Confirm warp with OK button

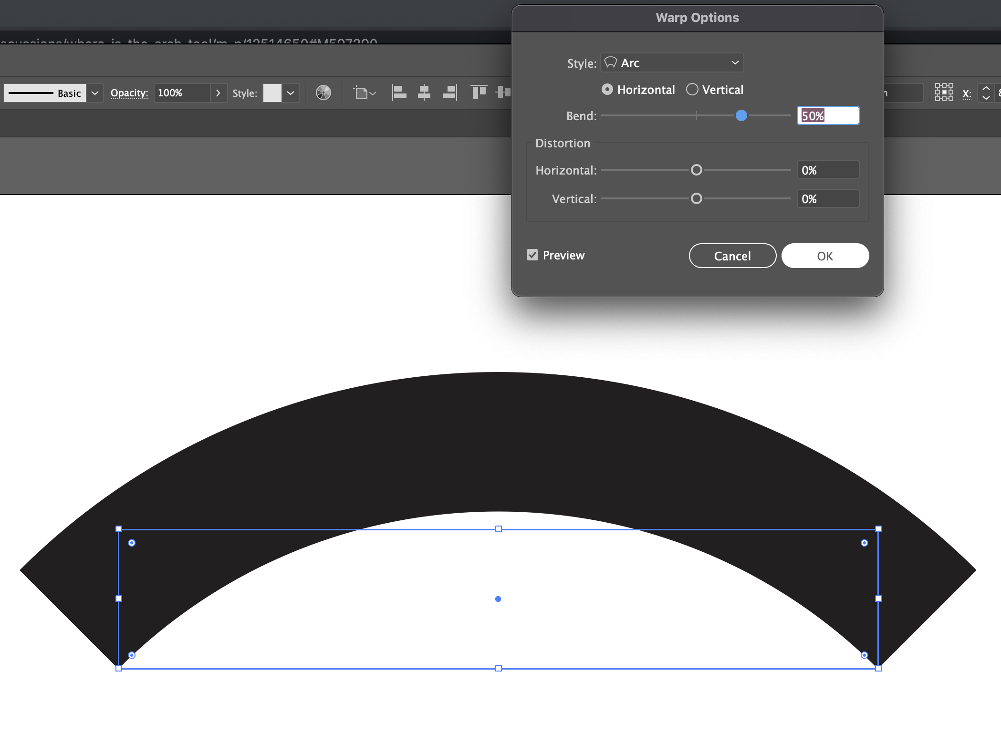coord(824,256)
